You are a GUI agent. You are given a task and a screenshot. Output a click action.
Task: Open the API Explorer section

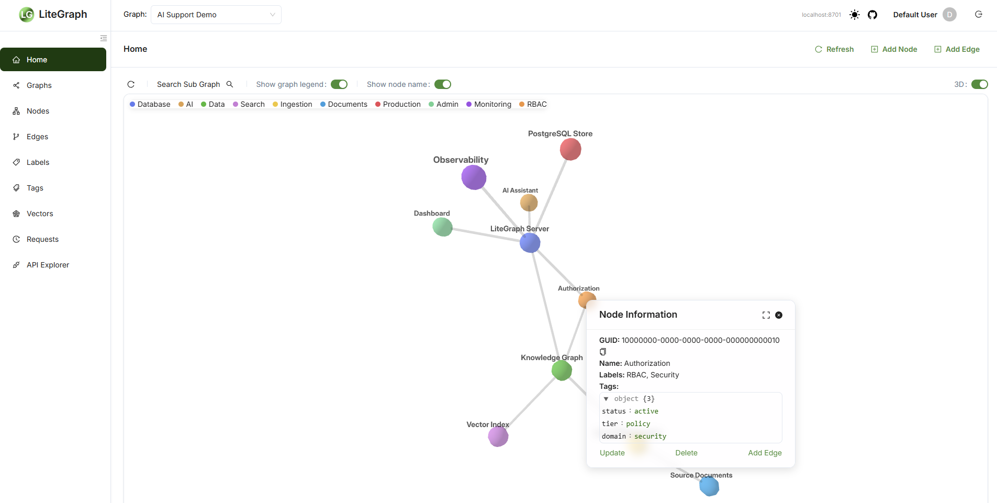point(47,265)
